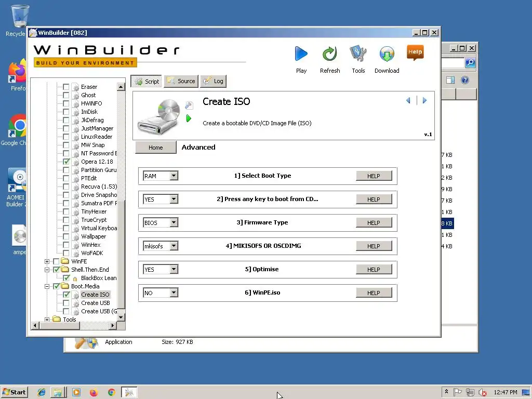This screenshot has height=399, width=532.
Task: Click the search icon in the background window
Action: 470,63
